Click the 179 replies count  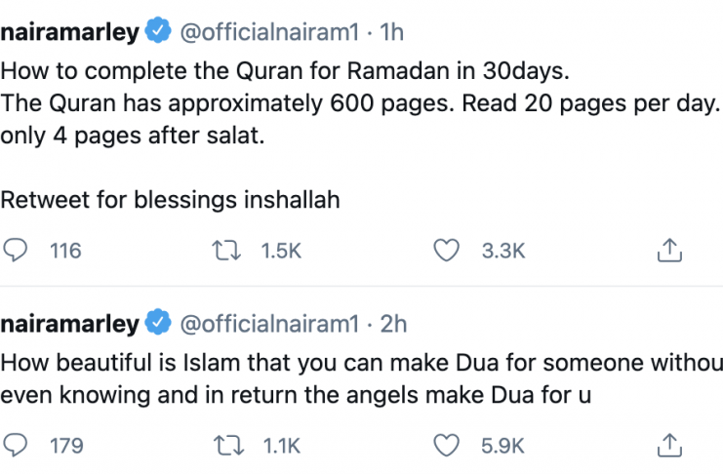[65, 446]
